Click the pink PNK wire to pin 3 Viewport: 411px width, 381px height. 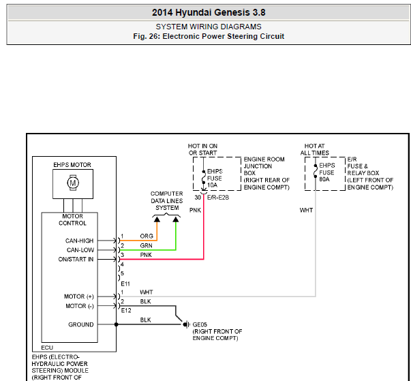(162, 259)
